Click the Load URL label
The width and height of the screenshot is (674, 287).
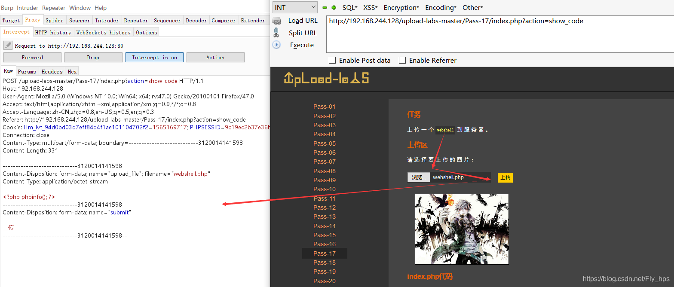click(303, 20)
